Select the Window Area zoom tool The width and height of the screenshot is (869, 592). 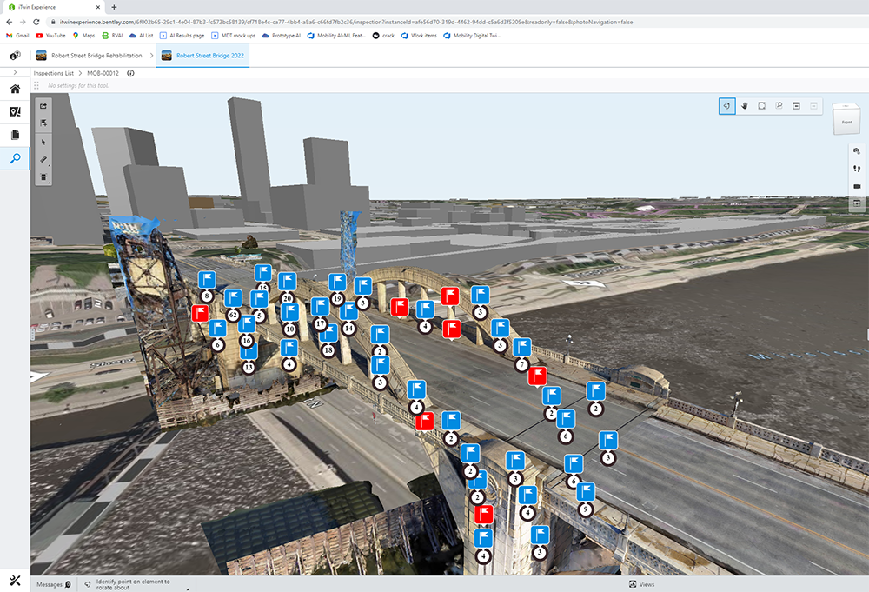point(779,106)
